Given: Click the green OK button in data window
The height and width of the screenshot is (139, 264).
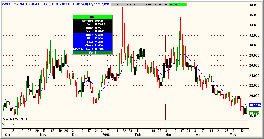Looking at the screenshot, I should [92, 17].
